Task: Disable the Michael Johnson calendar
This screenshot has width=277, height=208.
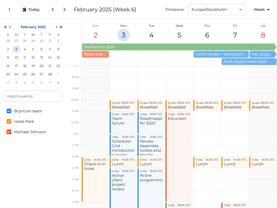Action: click(9, 132)
